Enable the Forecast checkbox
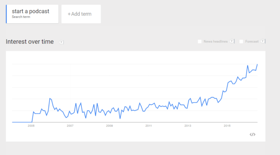The width and height of the screenshot is (280, 155). point(241,42)
